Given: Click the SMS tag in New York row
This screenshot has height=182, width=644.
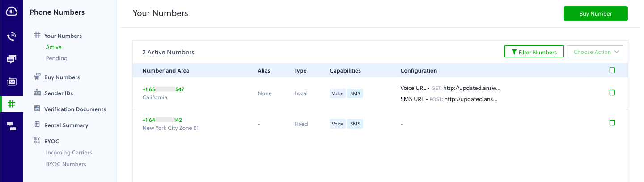Looking at the screenshot, I should (x=355, y=124).
